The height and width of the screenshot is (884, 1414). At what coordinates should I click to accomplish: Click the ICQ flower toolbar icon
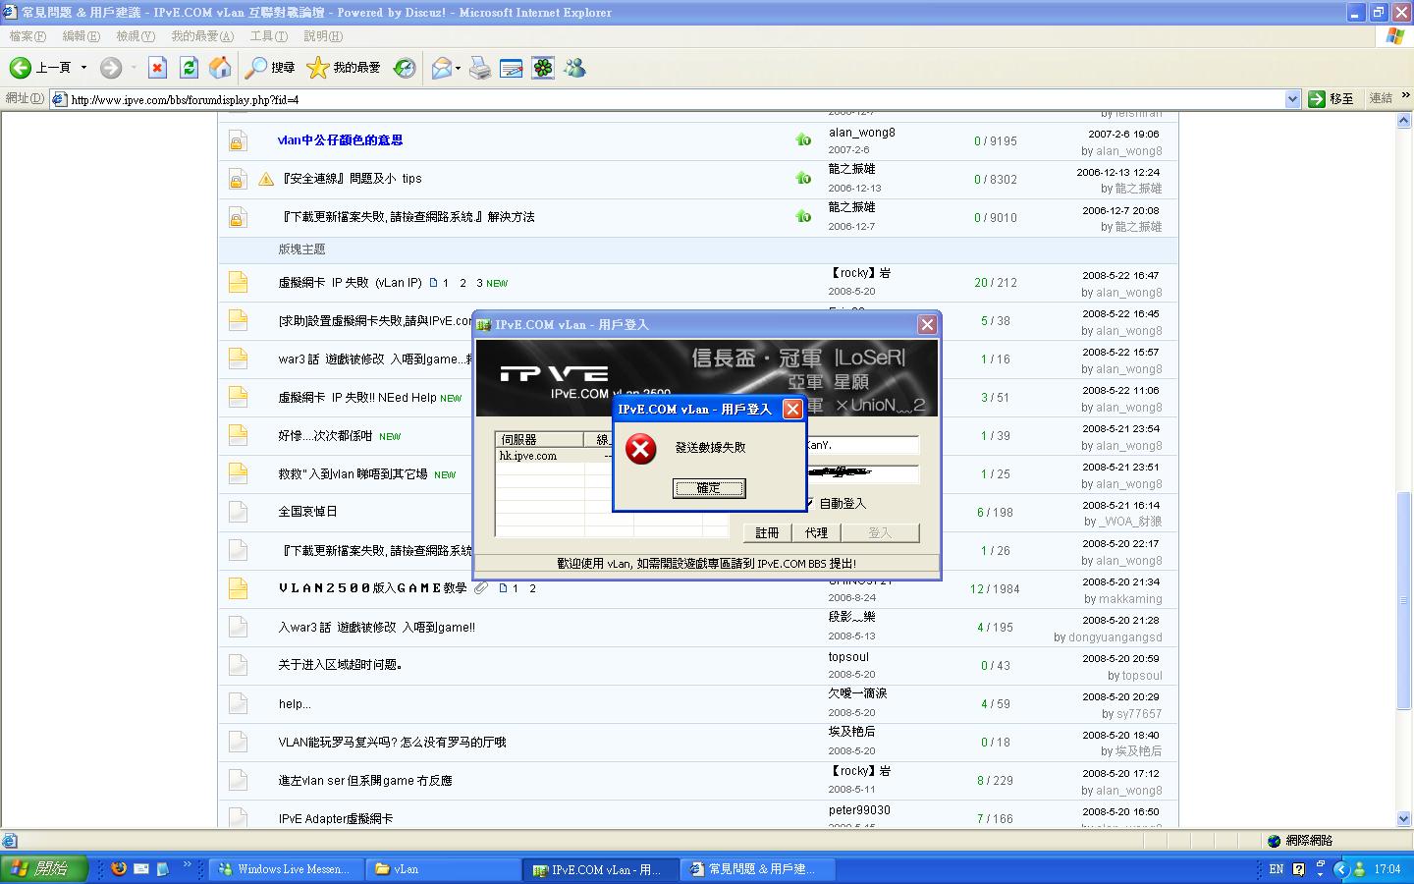[543, 68]
